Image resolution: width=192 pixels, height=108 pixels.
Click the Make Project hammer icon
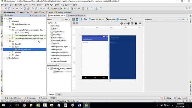(49, 8)
